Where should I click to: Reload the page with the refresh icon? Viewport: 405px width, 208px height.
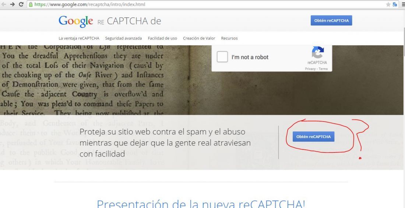coord(21,4)
